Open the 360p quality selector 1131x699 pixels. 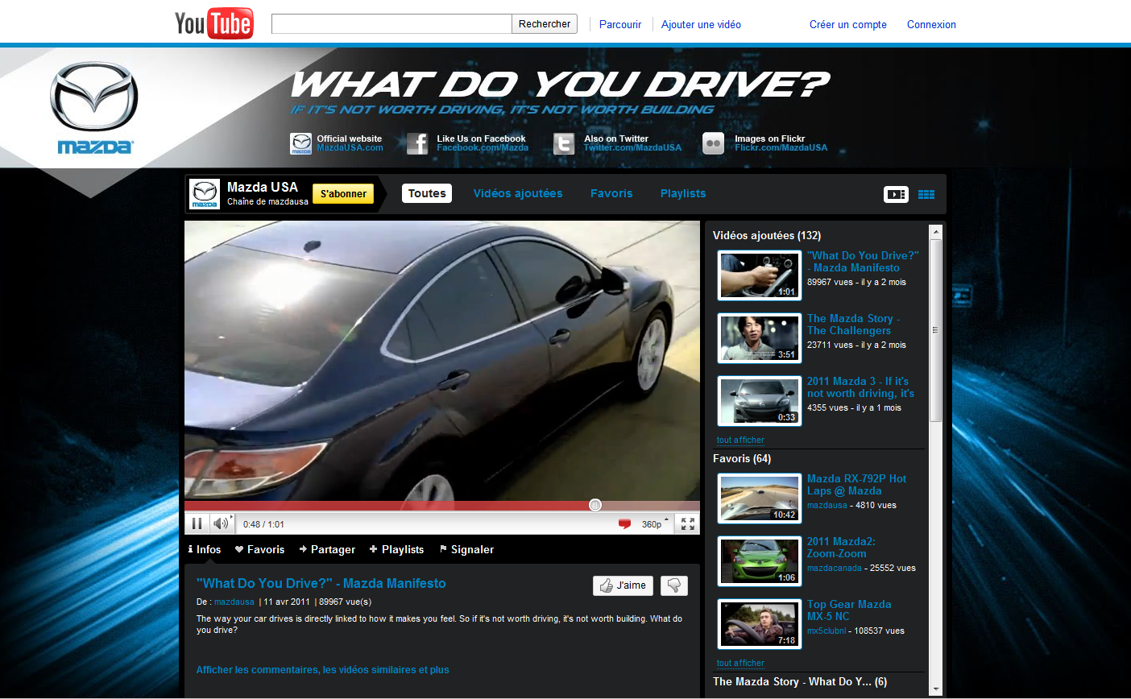click(655, 524)
